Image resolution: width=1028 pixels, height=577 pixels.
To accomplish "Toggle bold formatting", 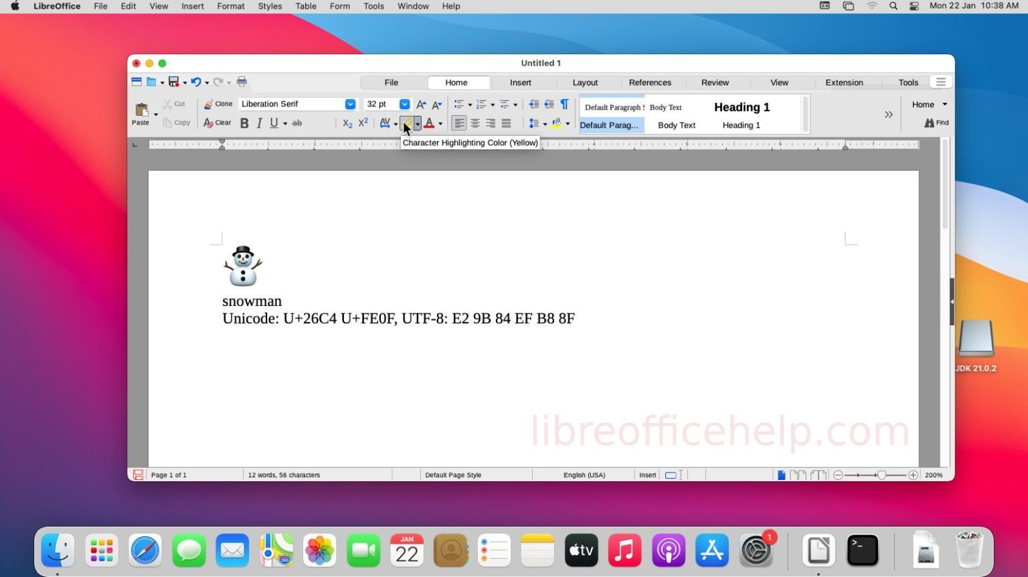I will click(x=245, y=123).
